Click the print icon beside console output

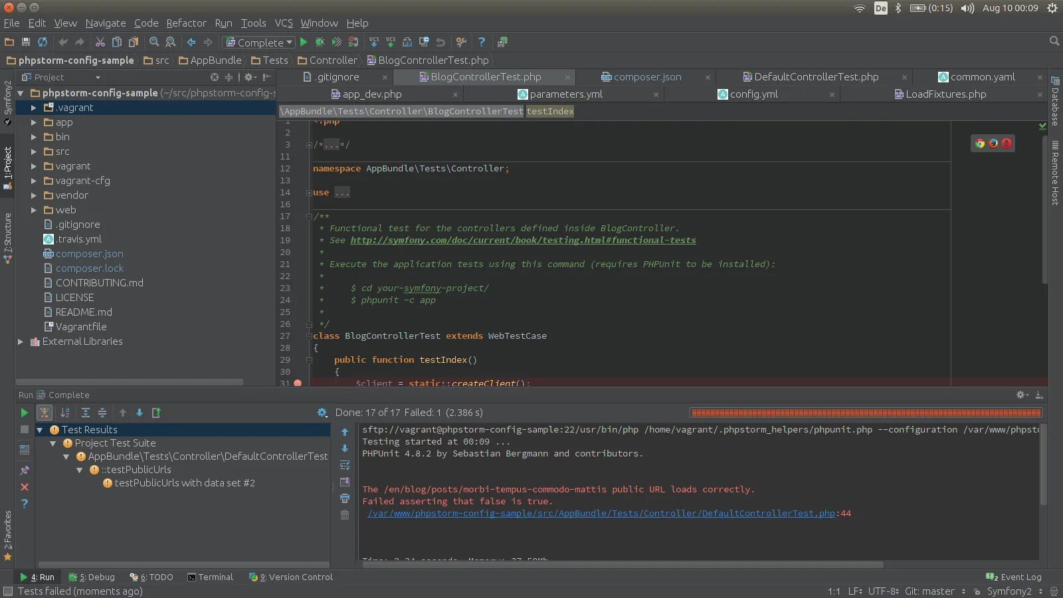(345, 498)
